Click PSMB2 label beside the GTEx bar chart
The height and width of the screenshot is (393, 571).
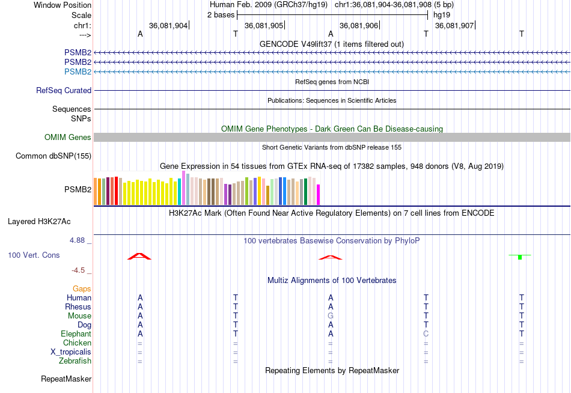78,189
